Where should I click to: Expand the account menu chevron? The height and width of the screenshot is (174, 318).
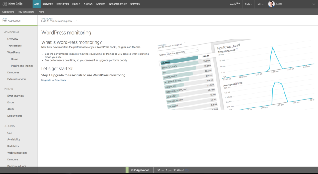[314, 4]
